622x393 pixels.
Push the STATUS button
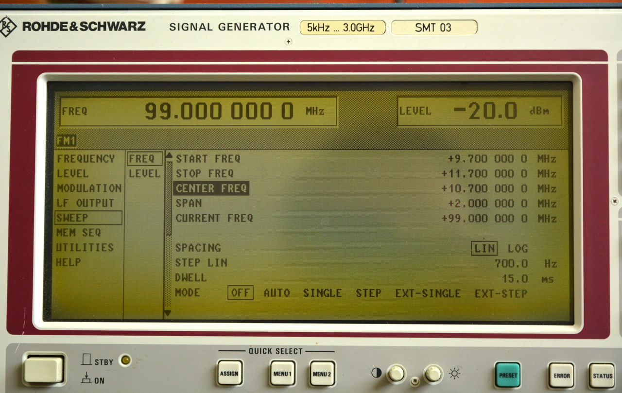pos(603,375)
